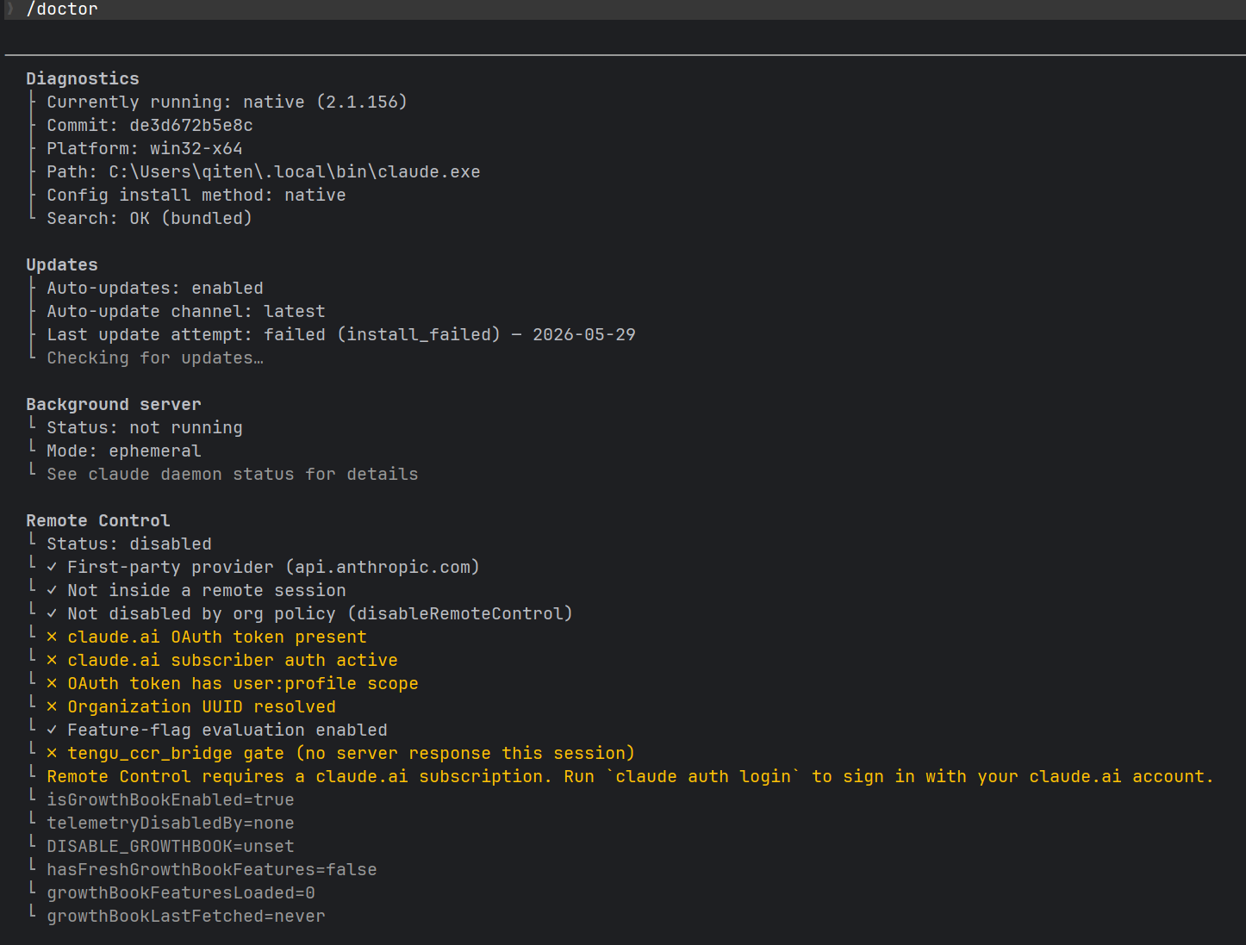Image resolution: width=1246 pixels, height=945 pixels.
Task: Click X mark beside 'claude.ai OAuth token present'
Action: point(52,637)
